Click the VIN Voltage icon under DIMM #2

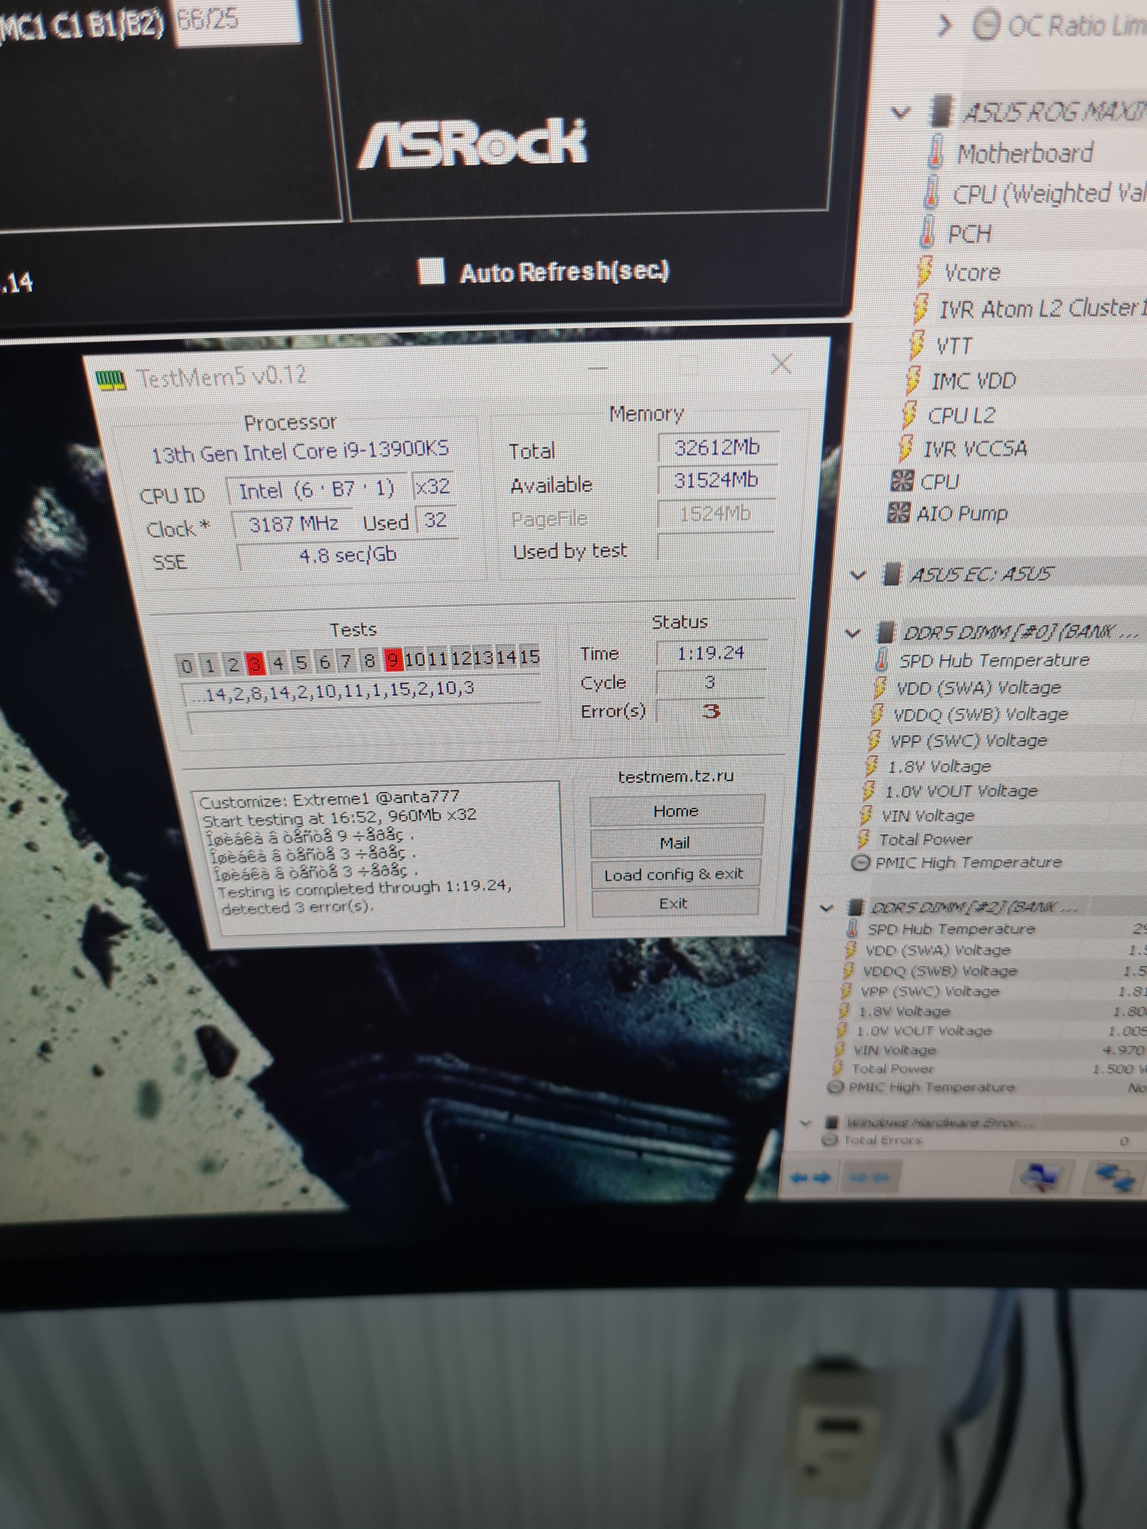839,1049
